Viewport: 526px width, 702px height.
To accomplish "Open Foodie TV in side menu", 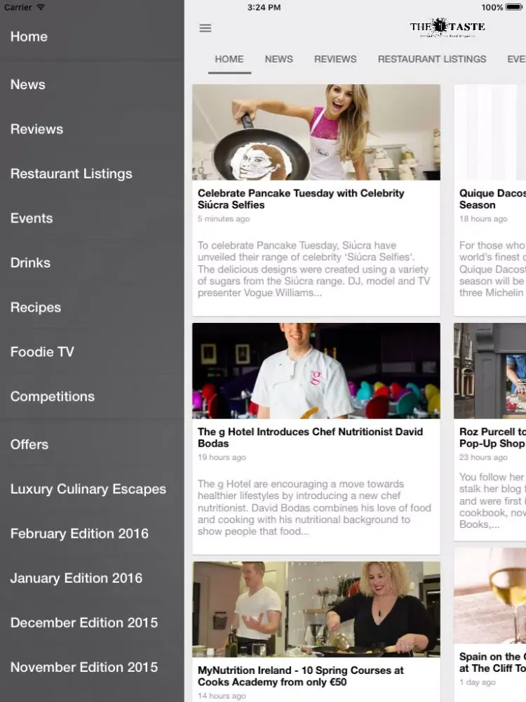I will (x=42, y=352).
